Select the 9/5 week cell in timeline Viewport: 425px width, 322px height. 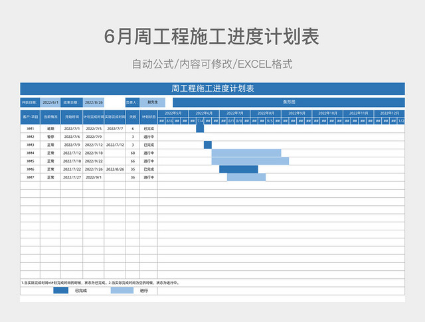tap(270, 121)
